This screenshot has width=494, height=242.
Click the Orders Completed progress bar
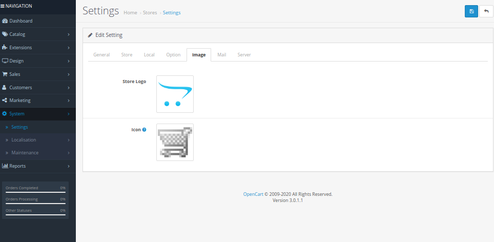(35, 192)
